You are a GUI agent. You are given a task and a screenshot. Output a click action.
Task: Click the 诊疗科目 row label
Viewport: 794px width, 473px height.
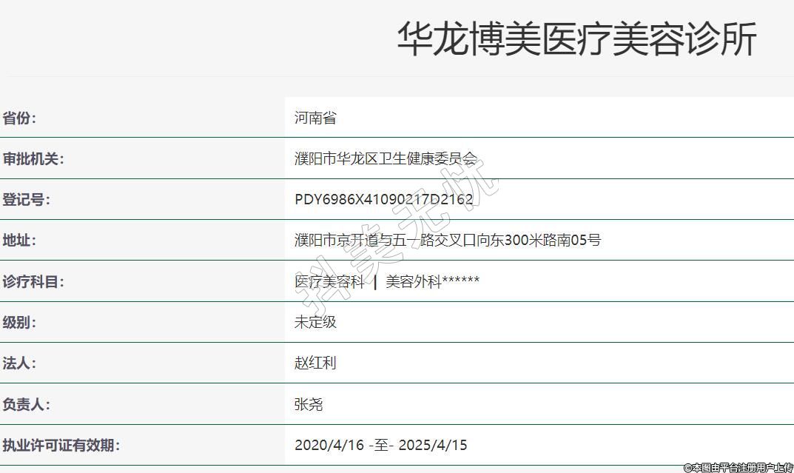click(33, 281)
